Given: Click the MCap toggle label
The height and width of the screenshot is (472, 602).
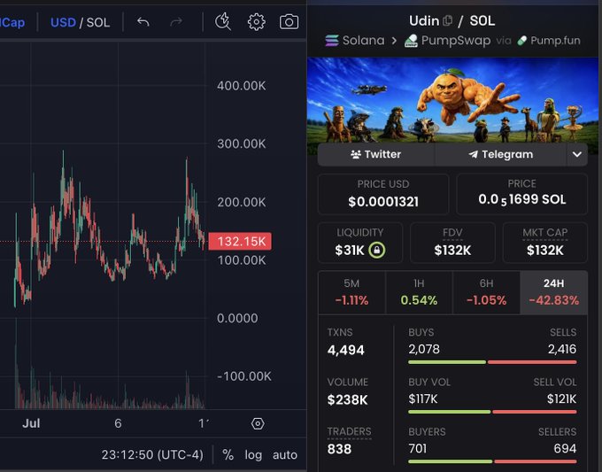Looking at the screenshot, I should pyautogui.click(x=12, y=22).
